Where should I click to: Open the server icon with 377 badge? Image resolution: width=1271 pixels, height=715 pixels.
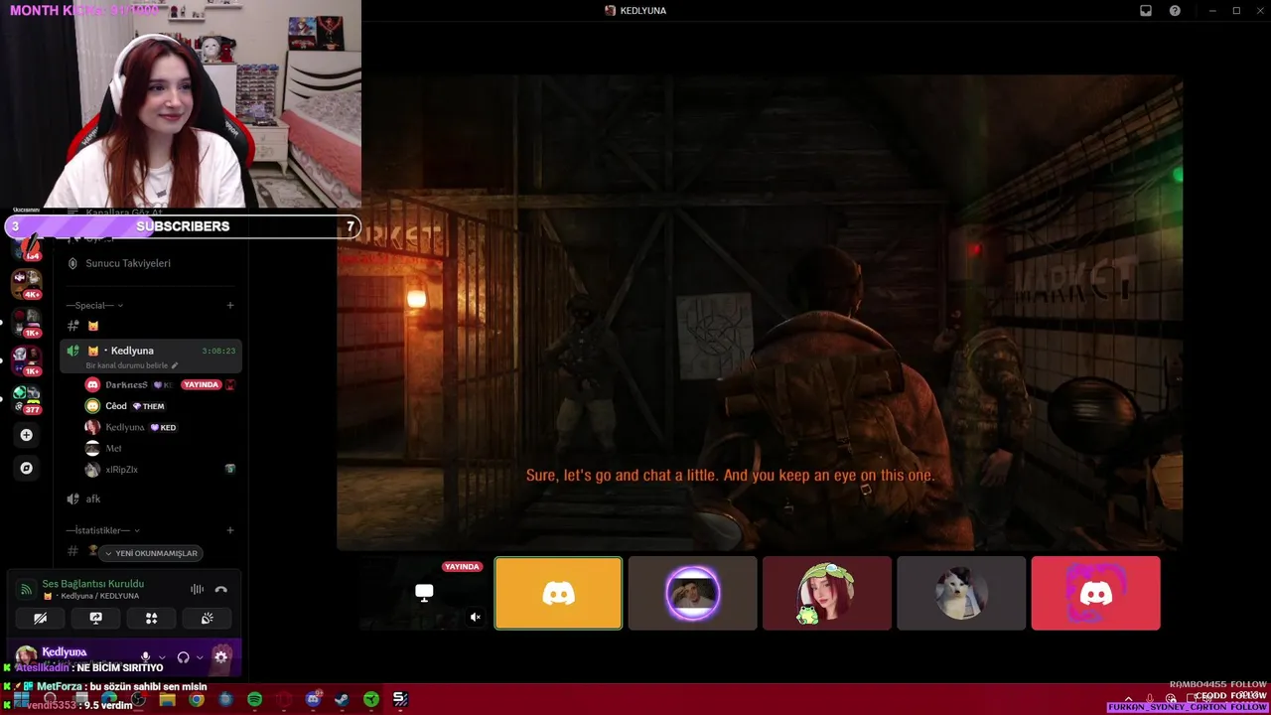[x=27, y=397]
